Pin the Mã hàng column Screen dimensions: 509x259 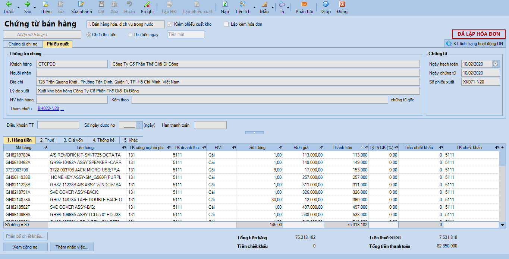tap(45, 148)
